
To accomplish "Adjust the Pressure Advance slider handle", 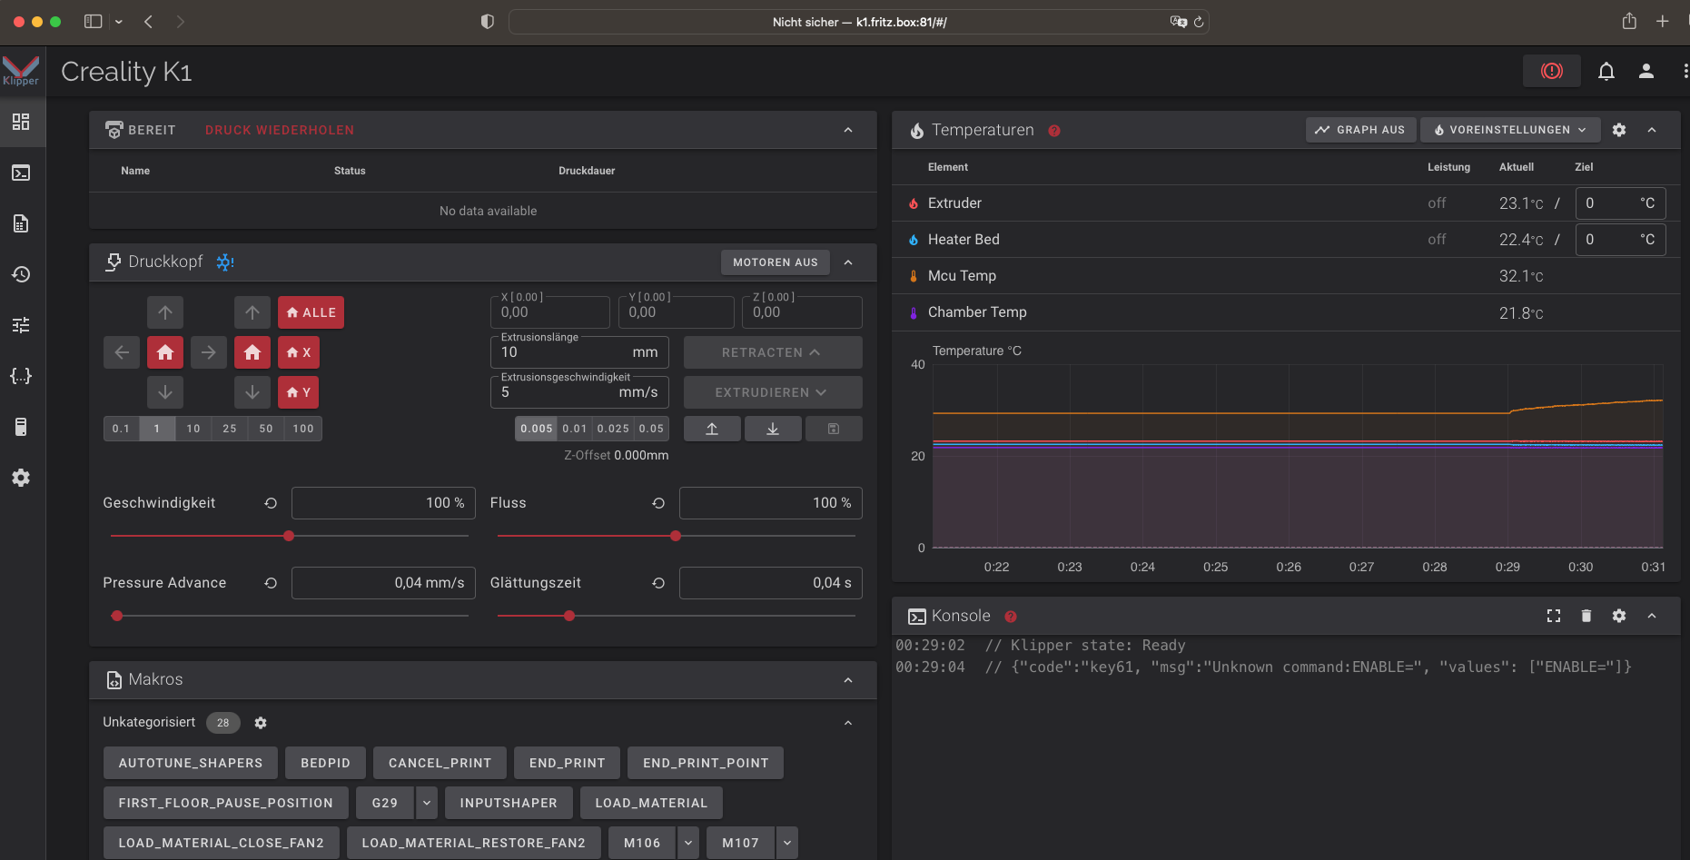I will pyautogui.click(x=117, y=616).
